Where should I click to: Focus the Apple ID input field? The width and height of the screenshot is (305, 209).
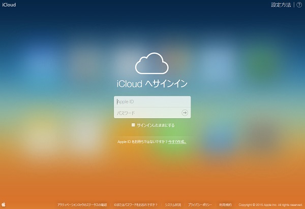coord(152,101)
